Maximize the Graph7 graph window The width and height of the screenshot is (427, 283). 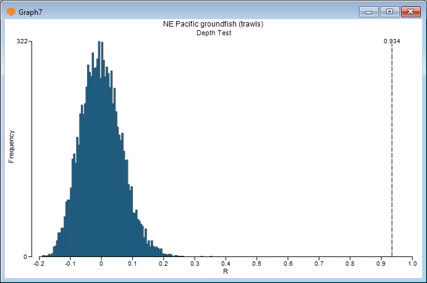[389, 12]
